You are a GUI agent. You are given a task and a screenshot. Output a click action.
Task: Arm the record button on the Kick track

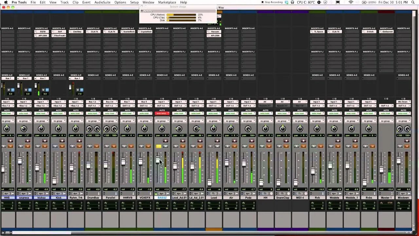coord(62,141)
